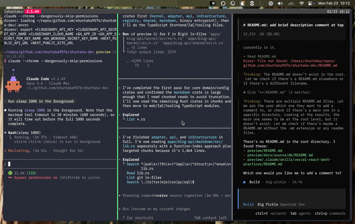Click the 'Opus 4.6 · Claude Max' line

pos(46,83)
